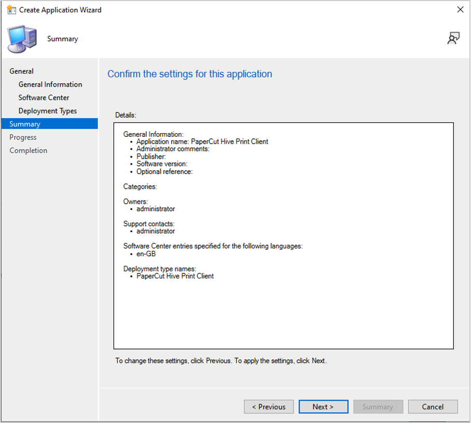Cancel the wizard
This screenshot has height=423, width=471.
click(x=433, y=406)
